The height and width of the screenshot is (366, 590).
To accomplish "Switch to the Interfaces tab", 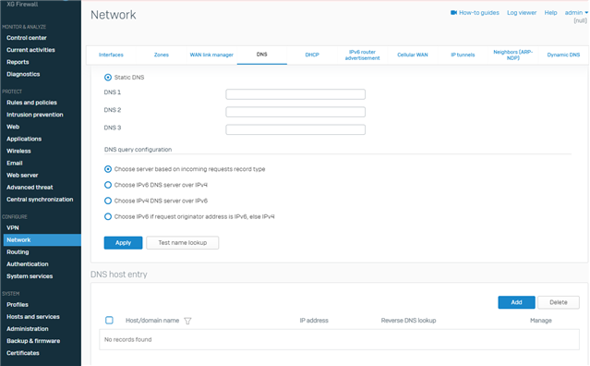I will (x=111, y=55).
